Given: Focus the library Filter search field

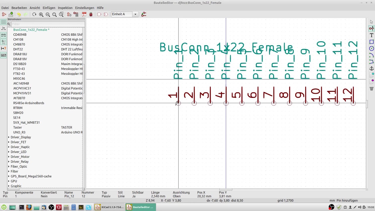Looking at the screenshot, I should coord(48,24).
